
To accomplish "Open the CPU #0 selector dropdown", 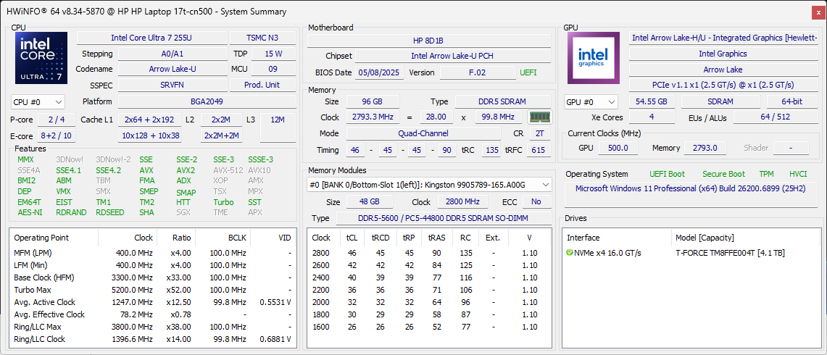I will pos(38,102).
